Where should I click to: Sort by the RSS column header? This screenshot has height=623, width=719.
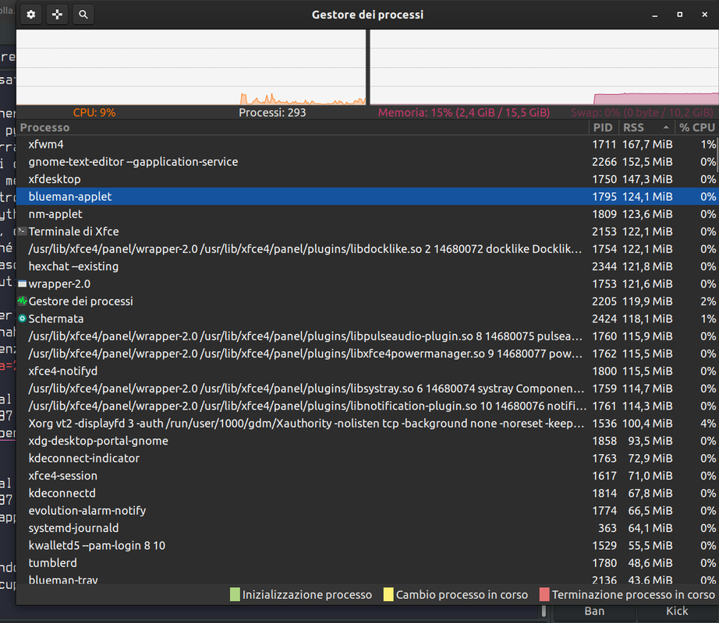click(646, 128)
